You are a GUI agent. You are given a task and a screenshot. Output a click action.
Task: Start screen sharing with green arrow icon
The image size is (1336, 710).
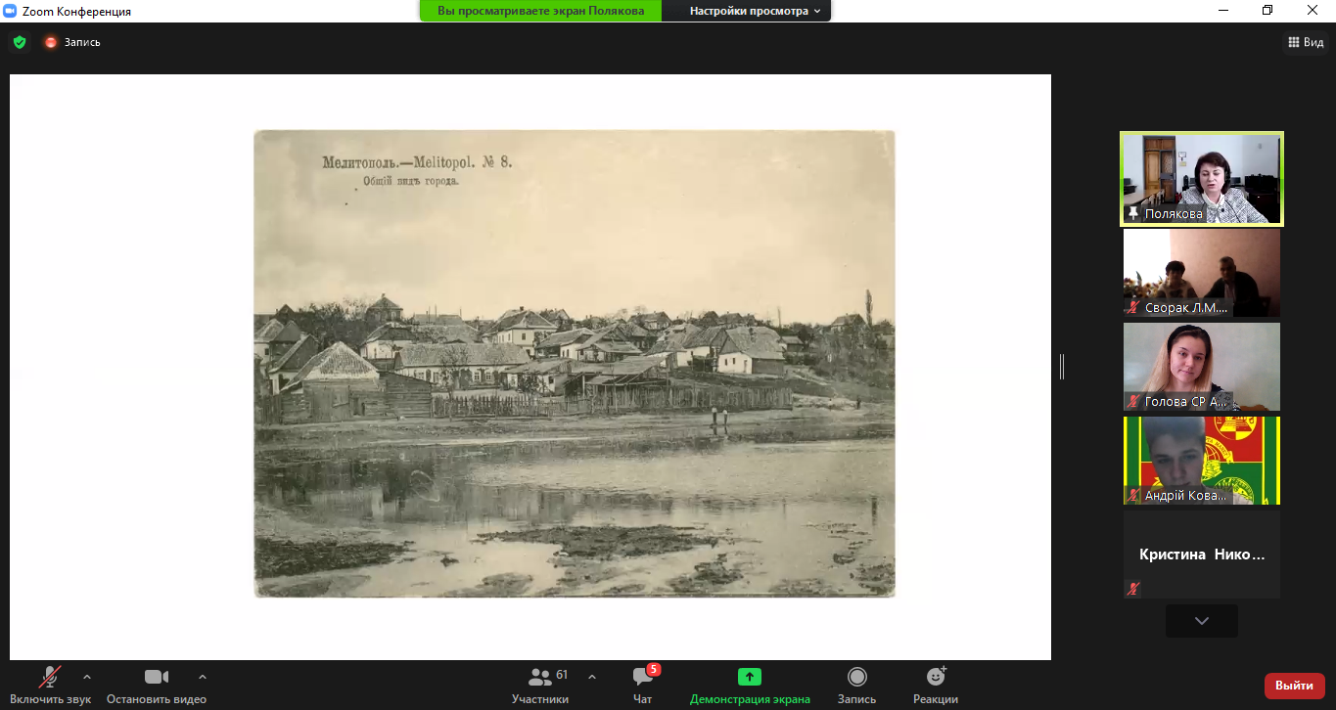[750, 685]
